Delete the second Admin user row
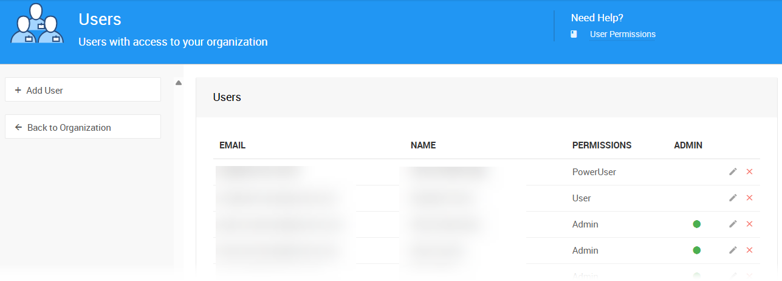The width and height of the screenshot is (782, 281). 749,251
